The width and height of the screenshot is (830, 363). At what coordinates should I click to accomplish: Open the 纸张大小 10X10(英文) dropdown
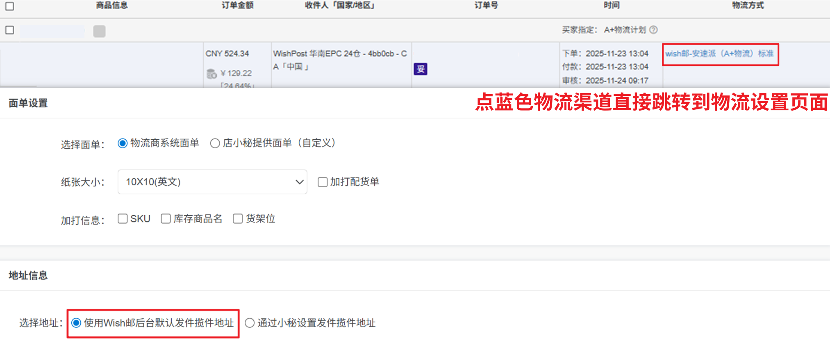pyautogui.click(x=212, y=182)
